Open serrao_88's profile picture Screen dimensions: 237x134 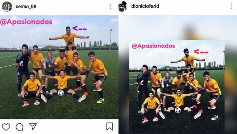click(7, 6)
